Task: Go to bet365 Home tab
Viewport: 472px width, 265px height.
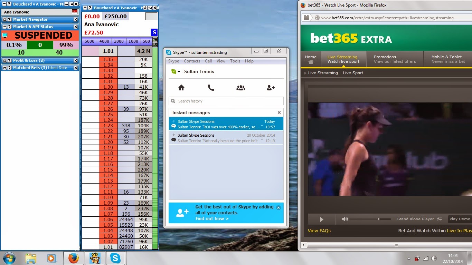Action: (x=311, y=59)
